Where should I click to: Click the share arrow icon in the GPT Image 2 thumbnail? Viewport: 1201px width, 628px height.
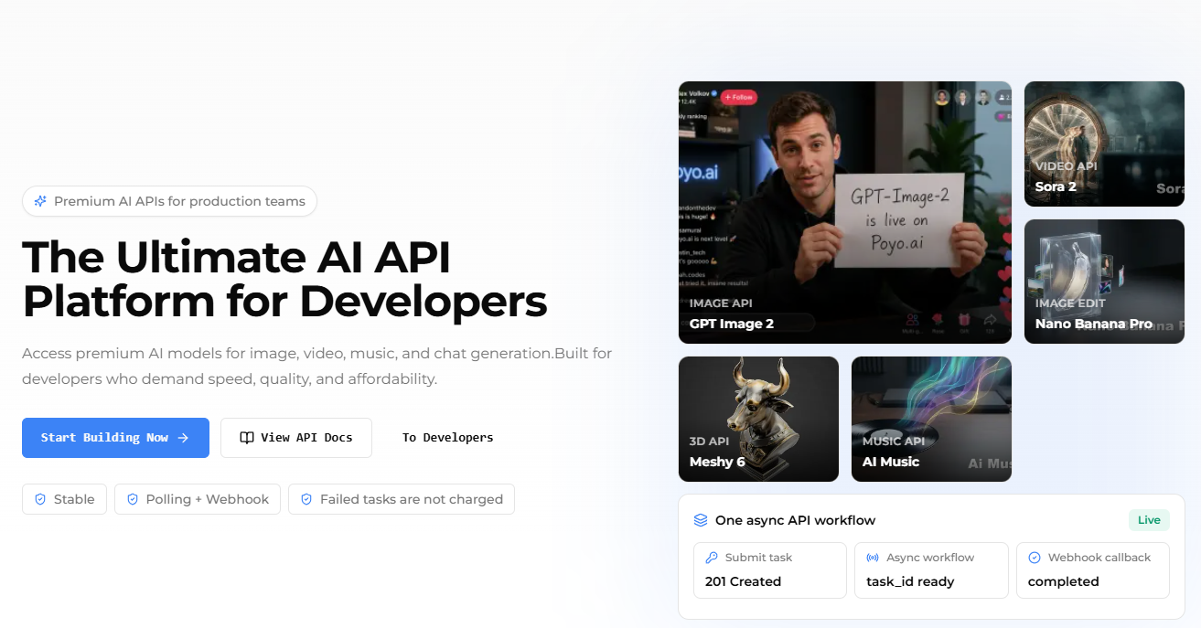(x=990, y=319)
